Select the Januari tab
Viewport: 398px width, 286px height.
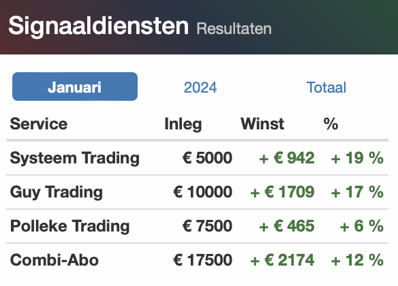point(75,86)
